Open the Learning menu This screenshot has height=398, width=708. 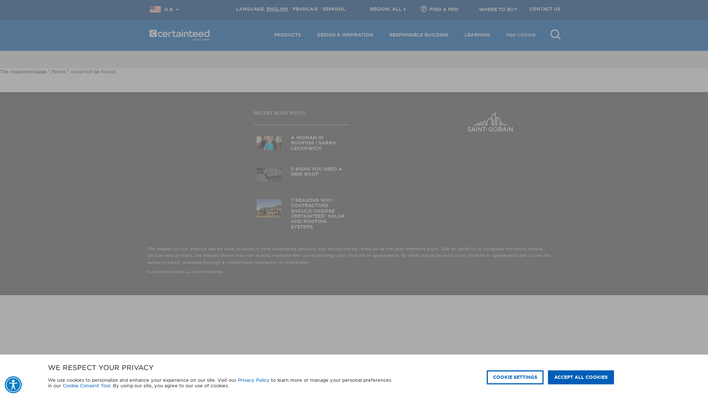(477, 35)
